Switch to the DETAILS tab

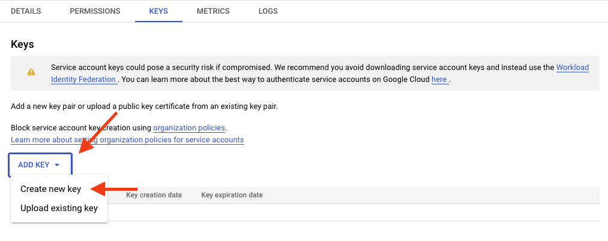(26, 11)
